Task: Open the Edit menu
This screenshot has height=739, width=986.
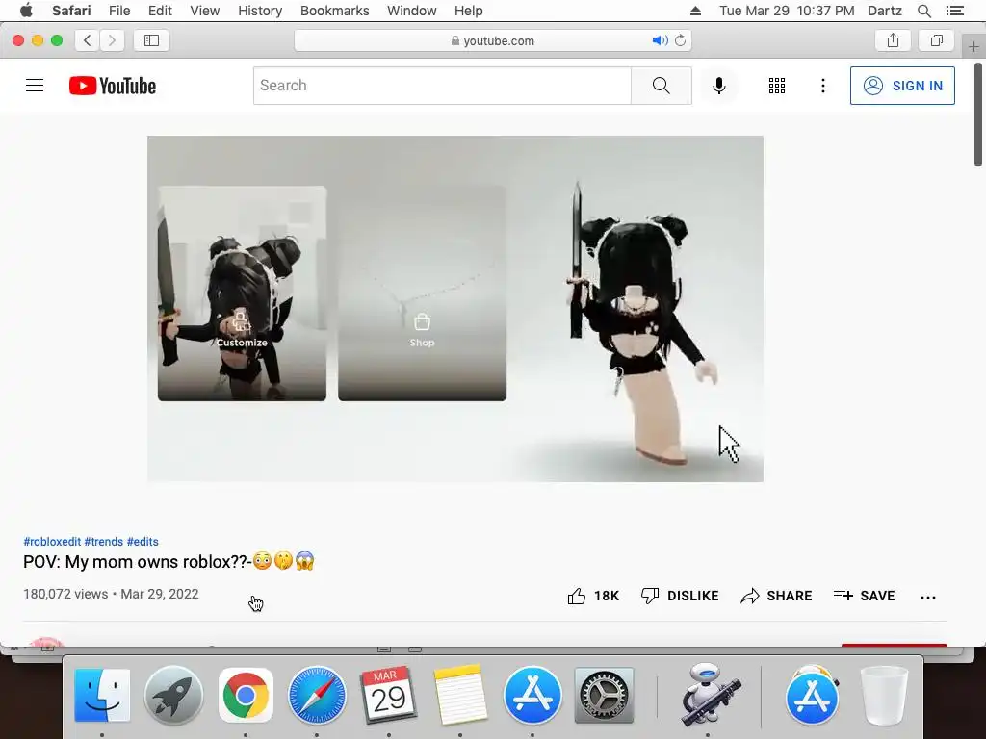Action: [x=160, y=11]
